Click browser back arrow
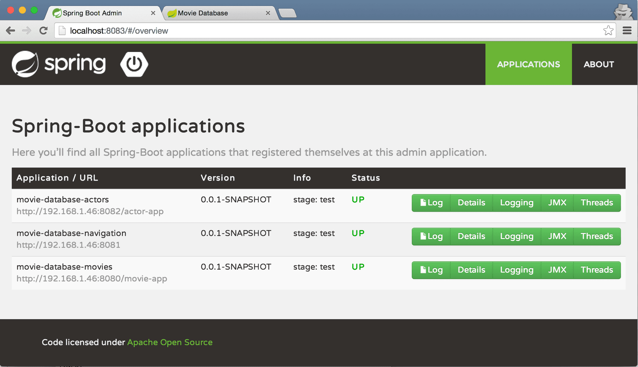 click(x=11, y=31)
